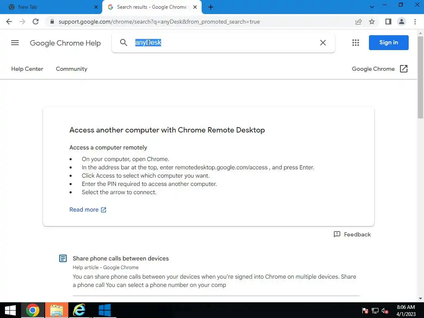Click the address bar URL

(x=159, y=22)
